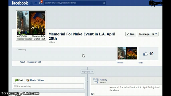The image size is (171, 96).
Task: Click the '10 likes' text under title
Action: 52,42
